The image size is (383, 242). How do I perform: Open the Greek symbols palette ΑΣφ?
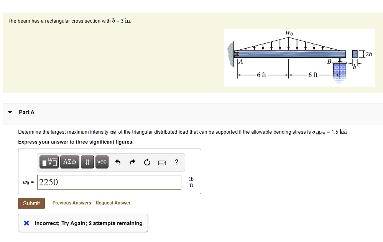point(69,162)
